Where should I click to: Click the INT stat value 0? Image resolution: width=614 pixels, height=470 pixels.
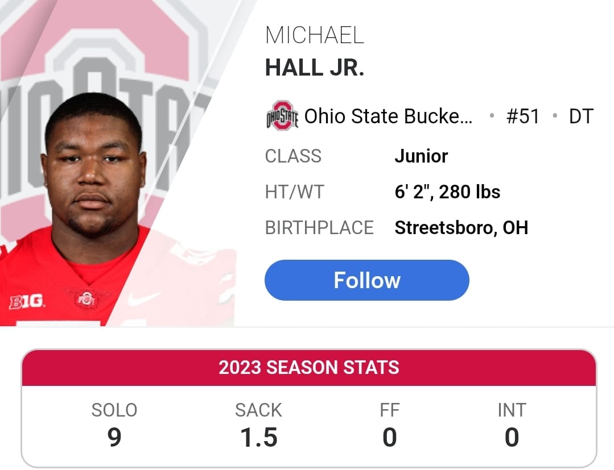click(x=512, y=437)
